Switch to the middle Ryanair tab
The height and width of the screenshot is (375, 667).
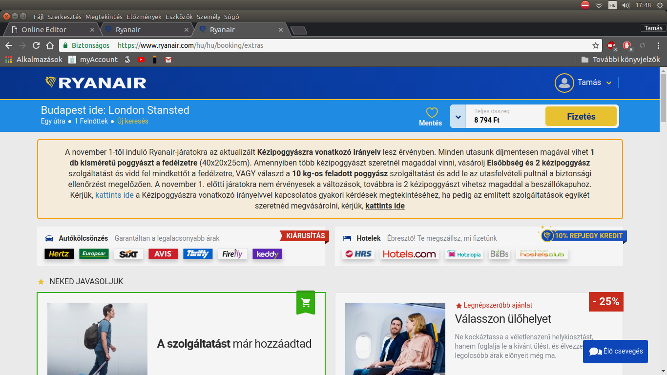pyautogui.click(x=147, y=30)
